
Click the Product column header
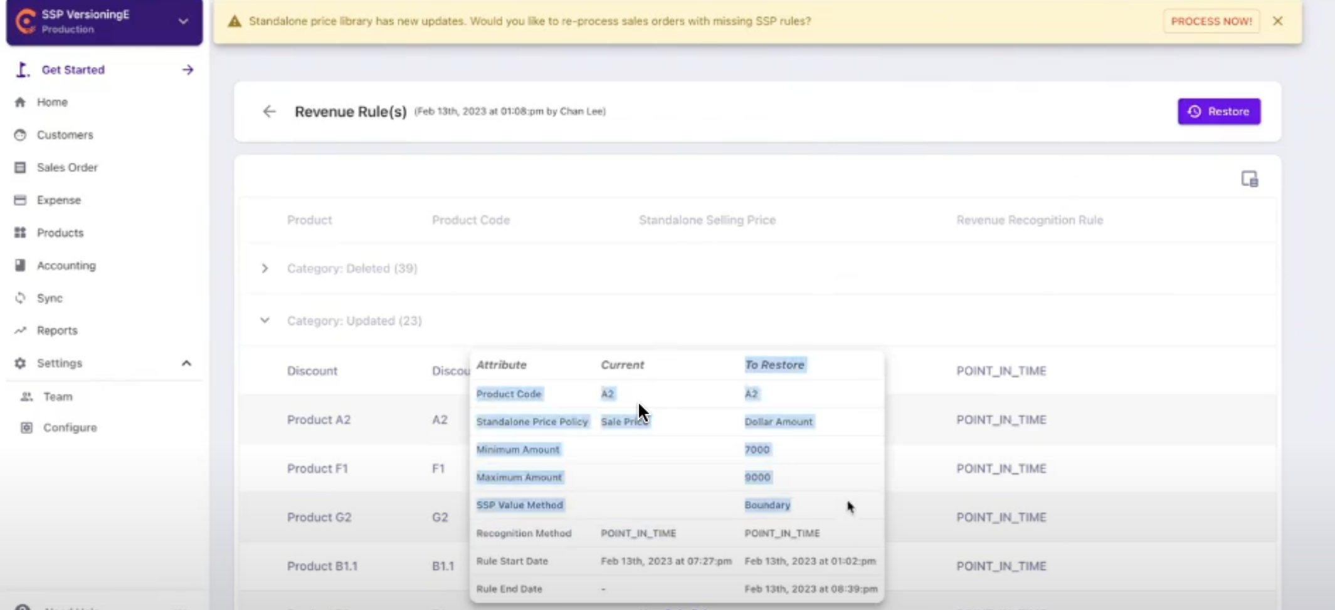[310, 220]
